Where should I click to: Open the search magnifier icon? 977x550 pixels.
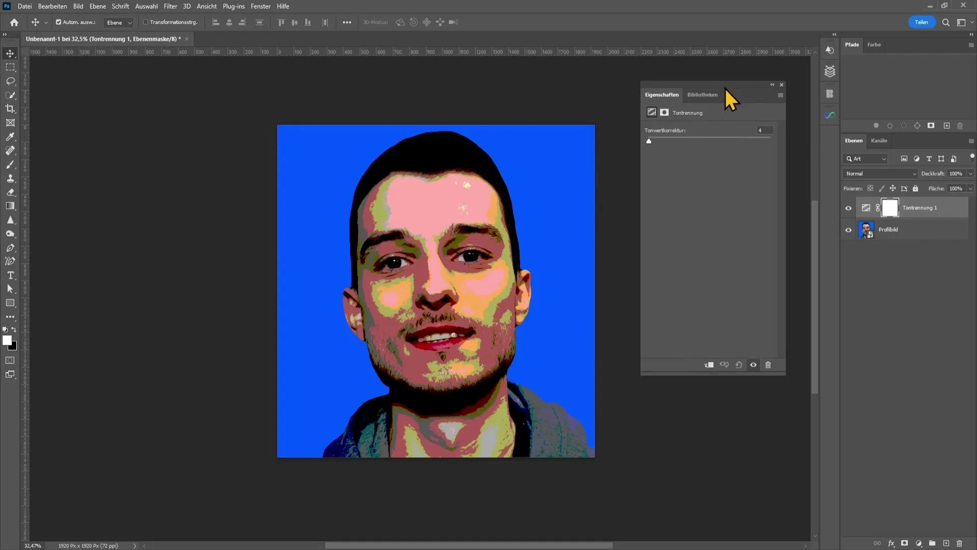(945, 22)
